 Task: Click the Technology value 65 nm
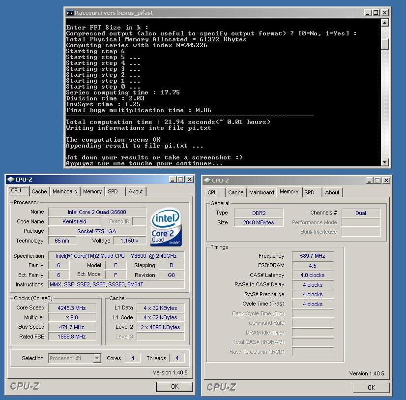(x=62, y=241)
